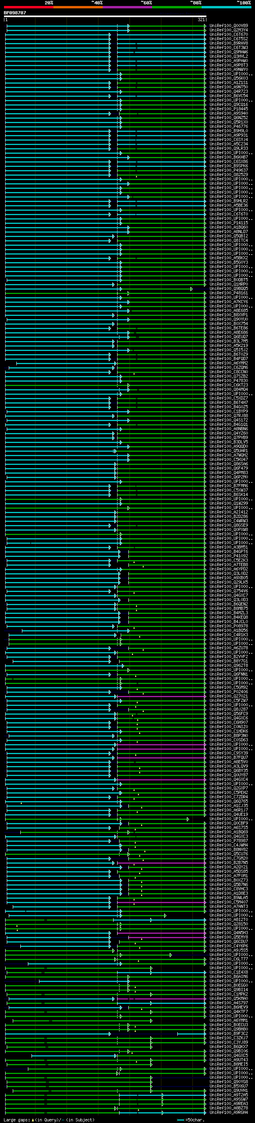Choose hit UniRef100_C1BYP9
The image size is (255, 1123).
[x=229, y=411]
